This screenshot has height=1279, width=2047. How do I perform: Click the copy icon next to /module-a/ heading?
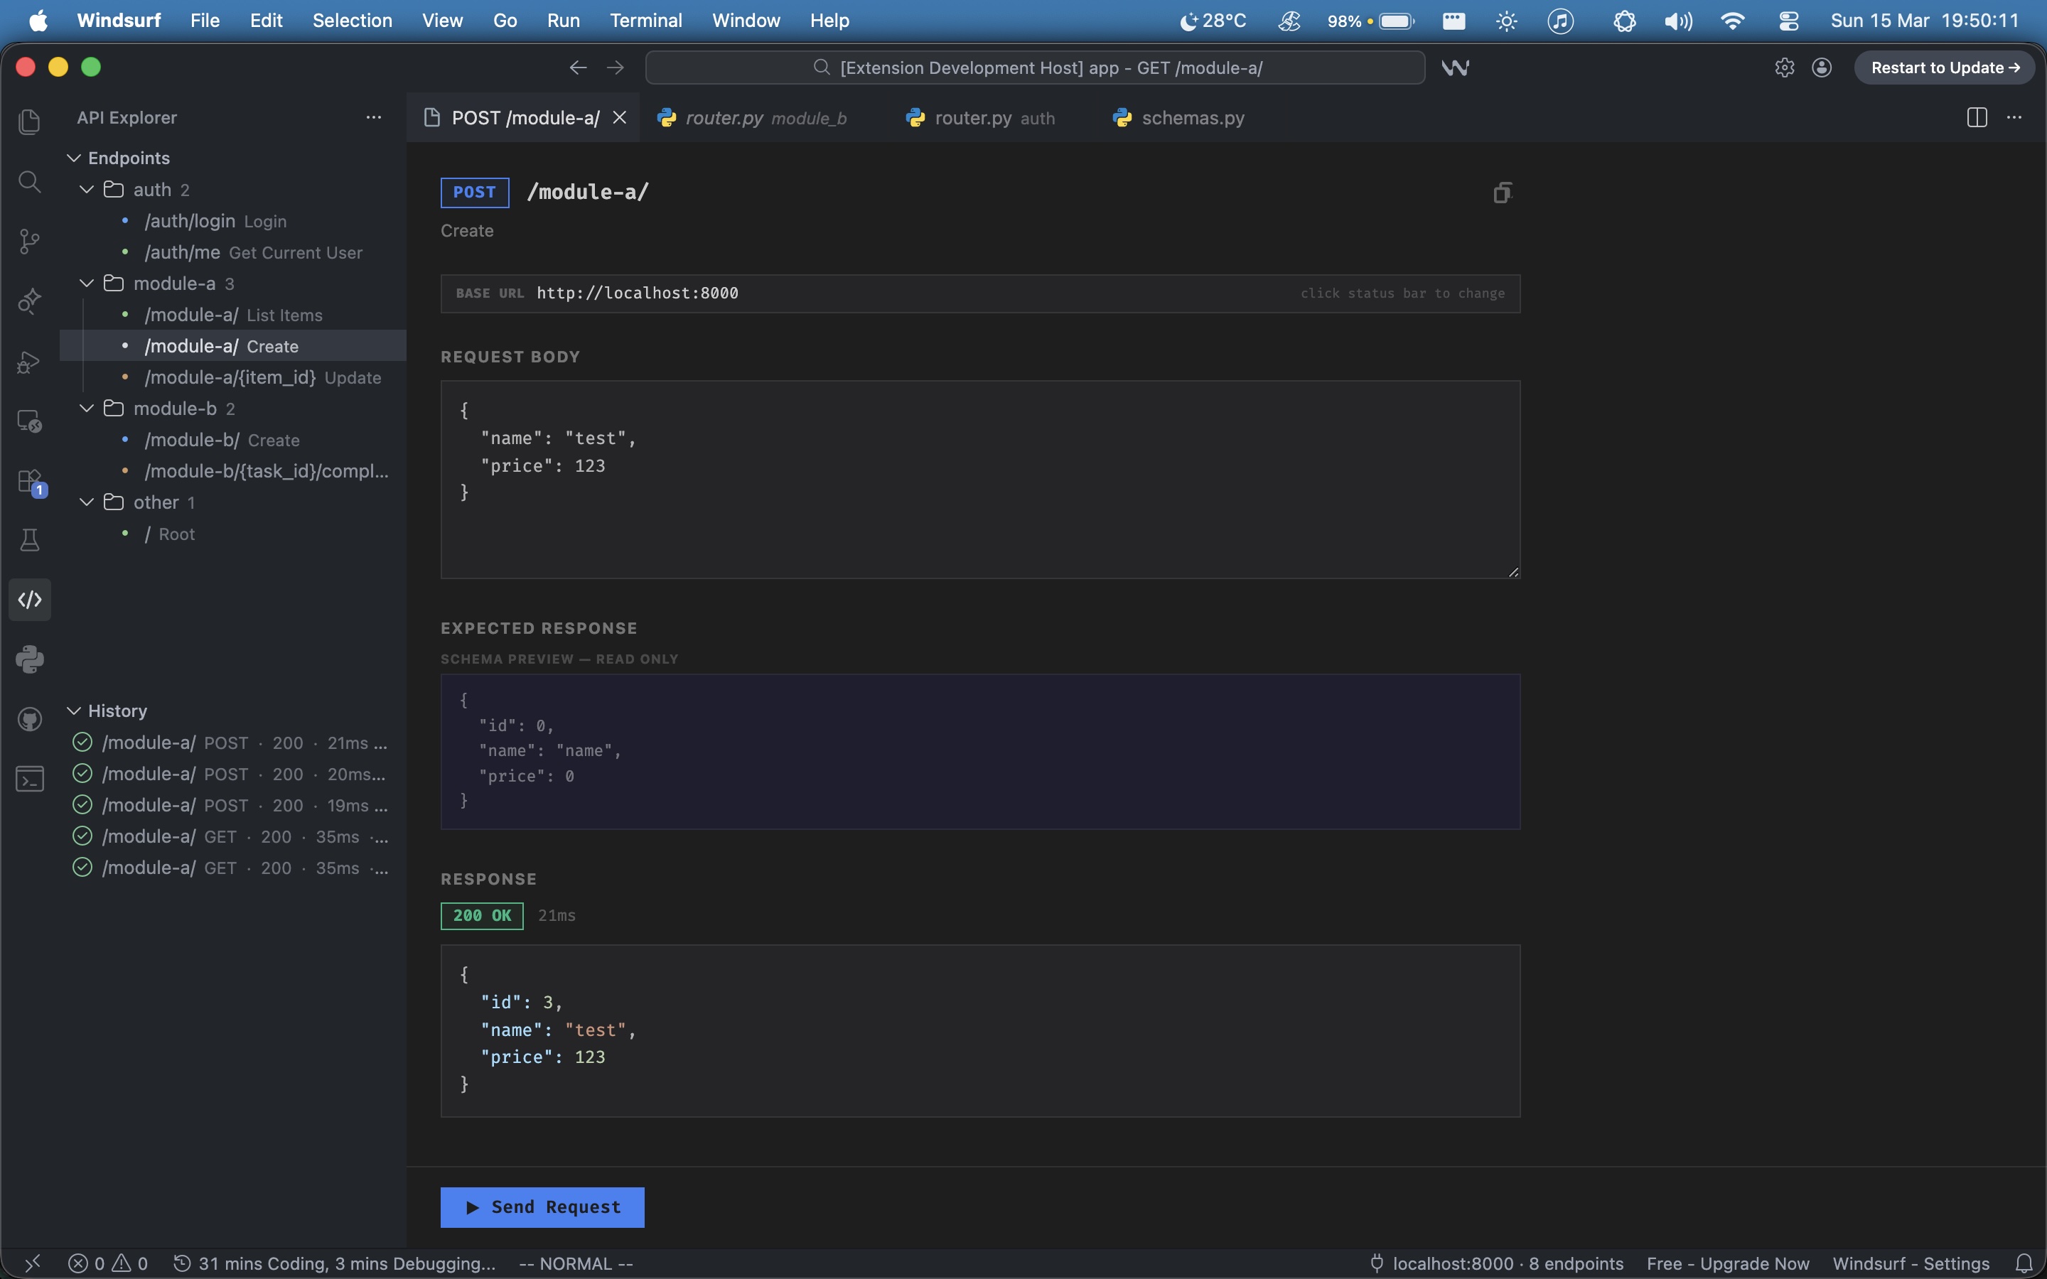[x=1503, y=193]
